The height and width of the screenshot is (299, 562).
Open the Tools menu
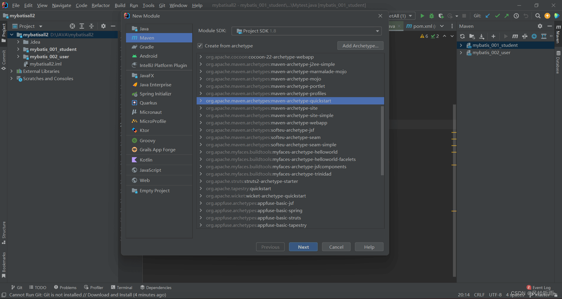(x=148, y=5)
